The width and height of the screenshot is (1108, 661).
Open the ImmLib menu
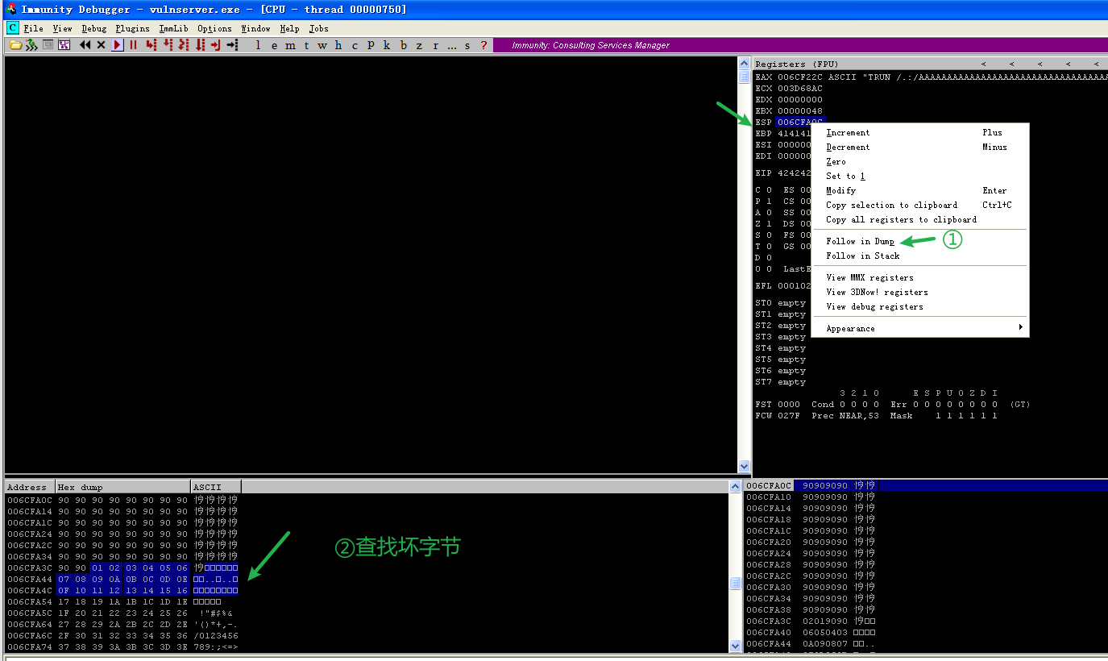click(x=173, y=28)
